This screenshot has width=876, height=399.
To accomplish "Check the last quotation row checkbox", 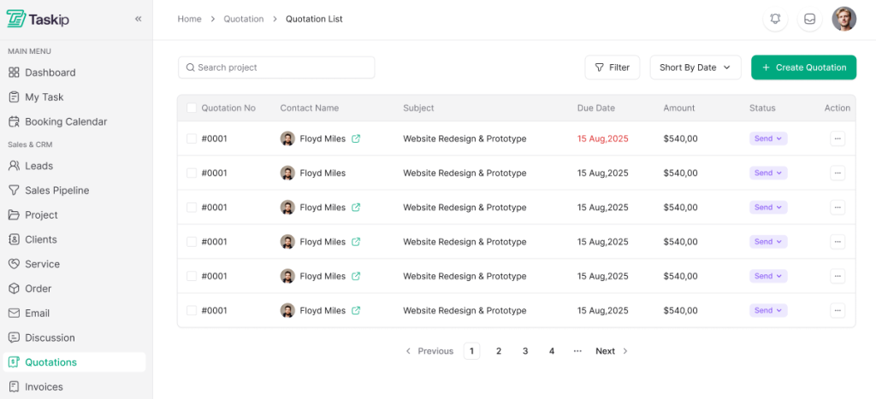I will 192,310.
